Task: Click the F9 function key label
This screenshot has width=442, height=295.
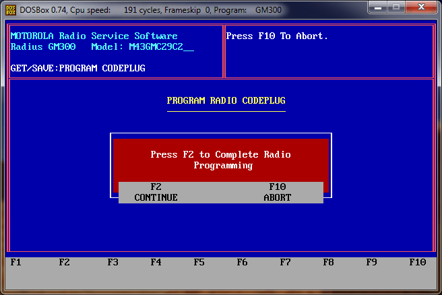Action: point(371,263)
